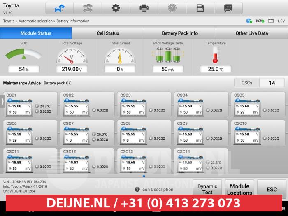The width and height of the screenshot is (288, 216).
Task: Open the CSC10 module card
Action: pos(258,133)
